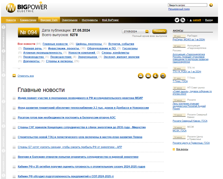Viewport: 223px width, 179px height.
Task: Open the RSS feed icon
Action: [x=183, y=20]
